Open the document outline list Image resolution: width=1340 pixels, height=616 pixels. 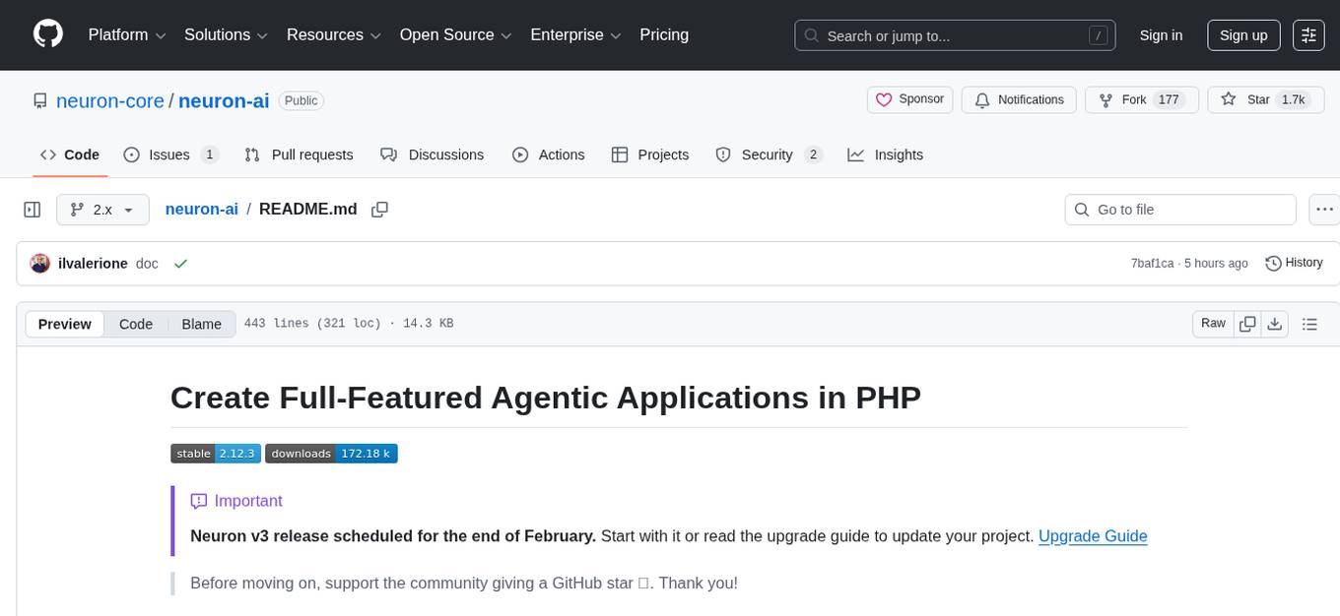(x=1309, y=324)
